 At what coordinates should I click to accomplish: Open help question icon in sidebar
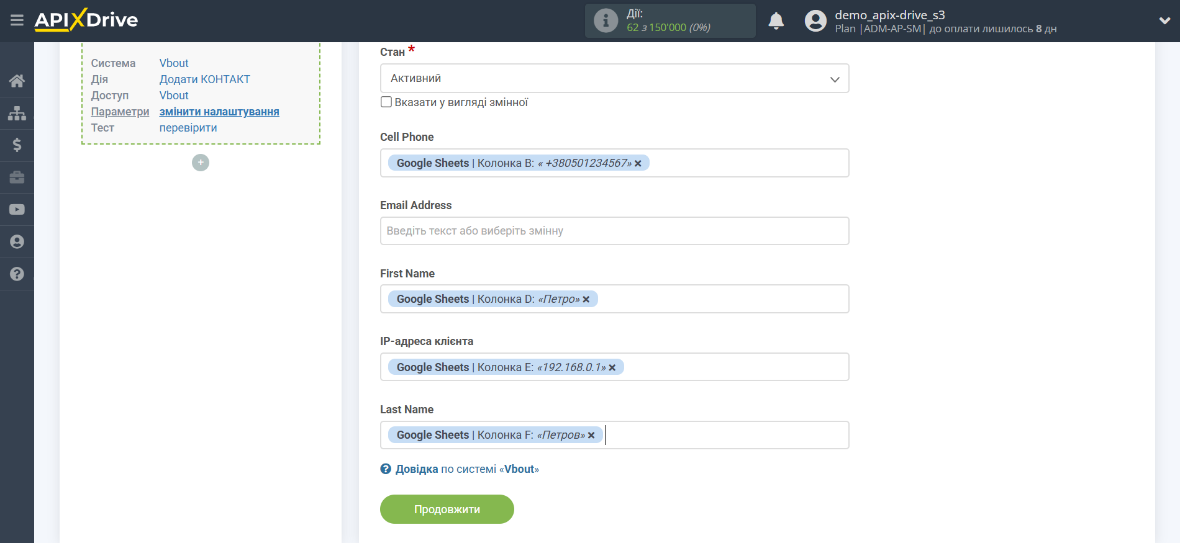(x=17, y=274)
